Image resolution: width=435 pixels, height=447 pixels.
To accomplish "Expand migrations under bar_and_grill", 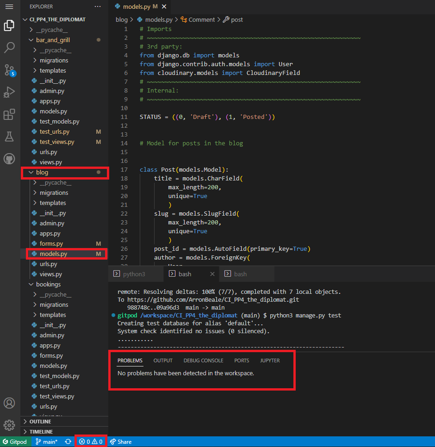I will pyautogui.click(x=64, y=61).
